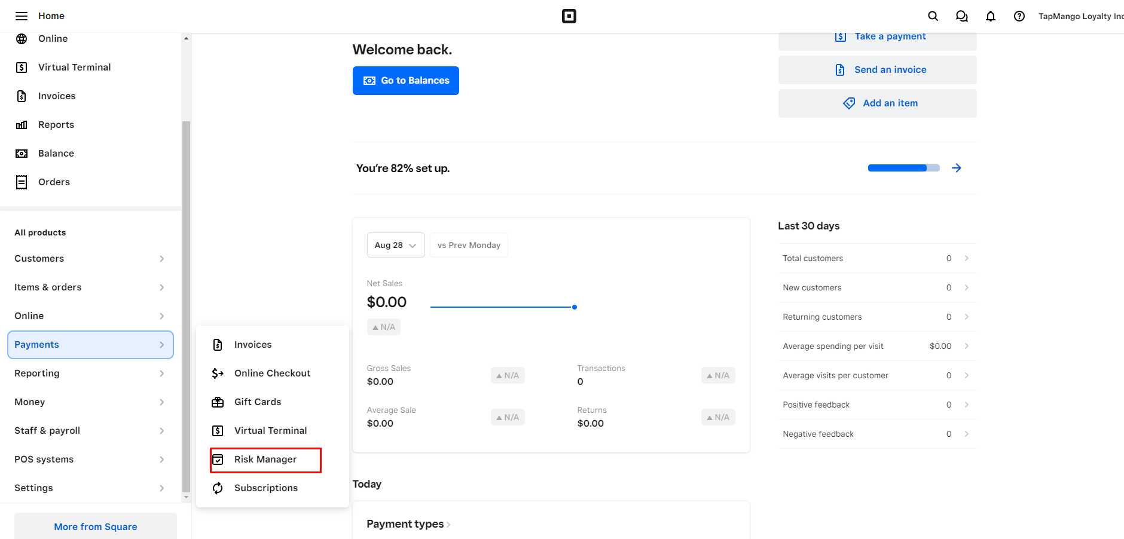Click the Balance sidebar icon
Screen dimensions: 1124x539
coord(22,154)
